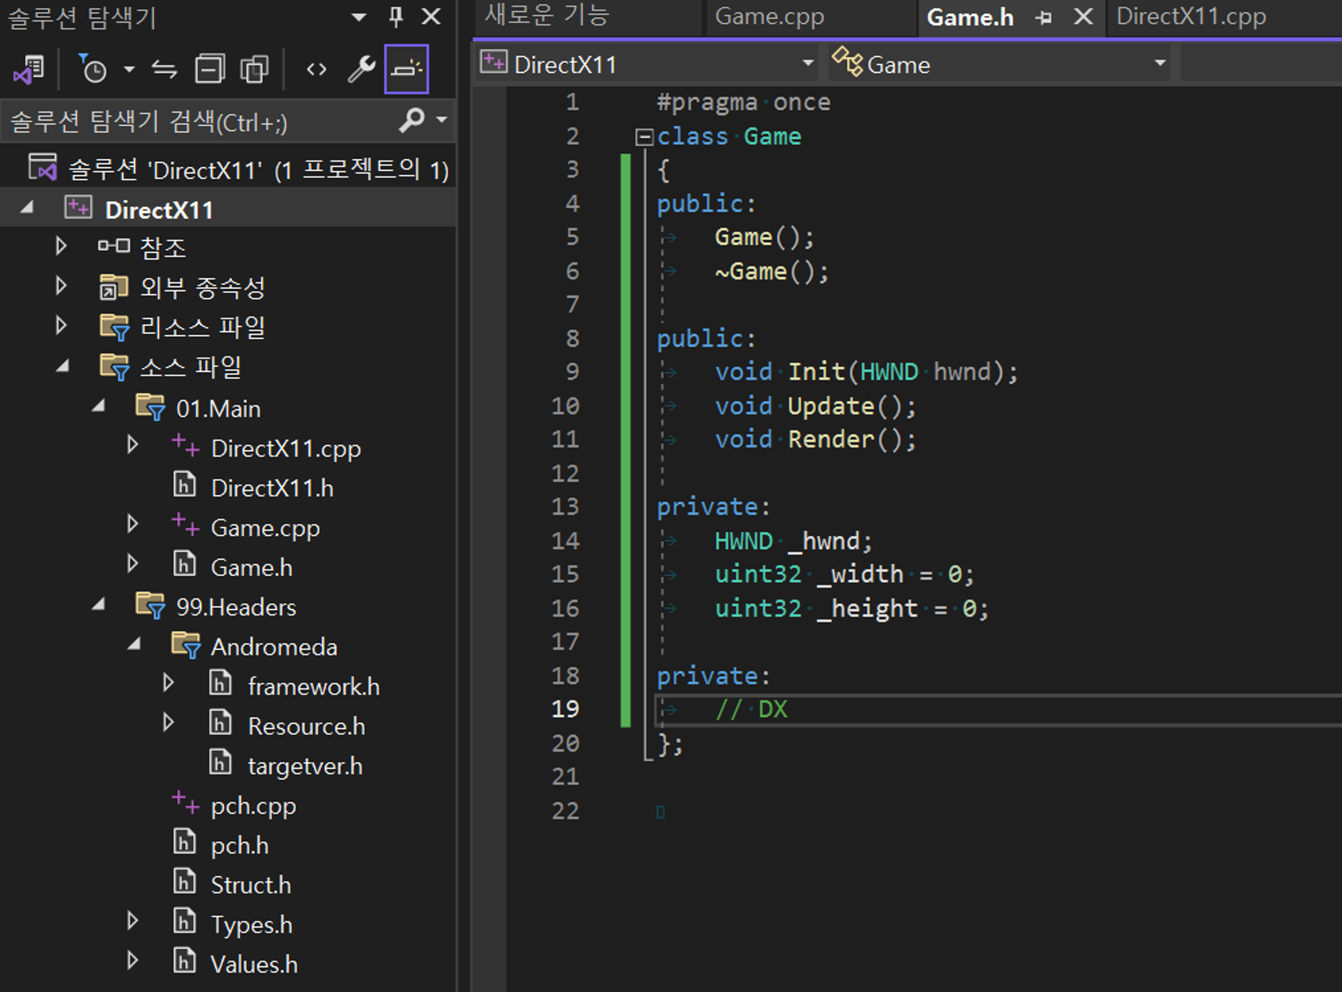
Task: Collapse the Andromeda filter folder
Action: (x=134, y=645)
